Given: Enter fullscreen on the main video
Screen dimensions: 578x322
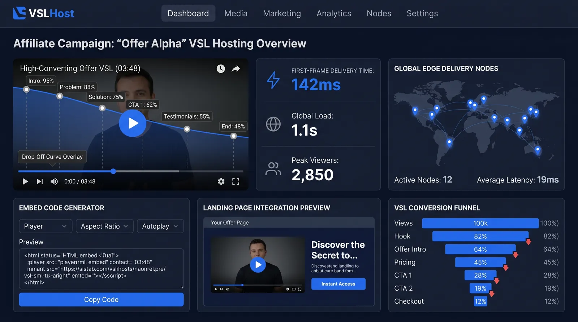Looking at the screenshot, I should [236, 181].
